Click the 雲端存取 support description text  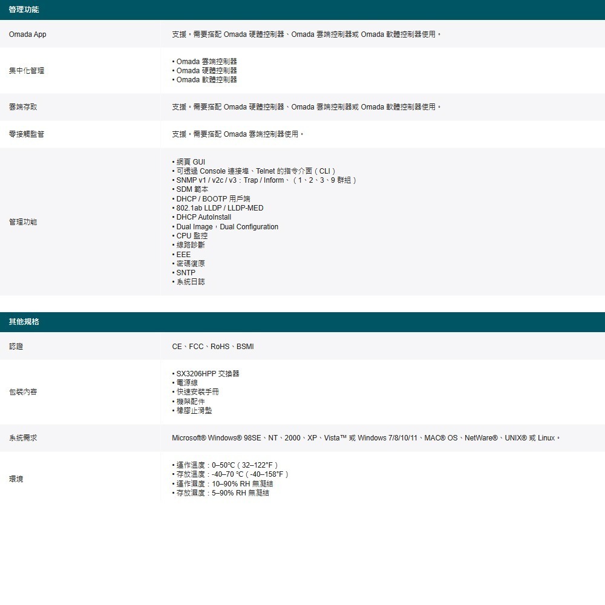pyautogui.click(x=306, y=107)
